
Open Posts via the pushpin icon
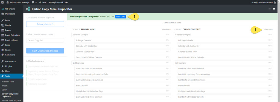pyautogui.click(x=3, y=20)
